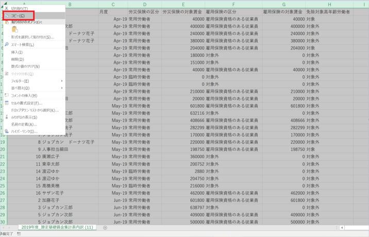Click the 雇用保険の区分 header cell
369x237 pixels.
(x=233, y=12)
